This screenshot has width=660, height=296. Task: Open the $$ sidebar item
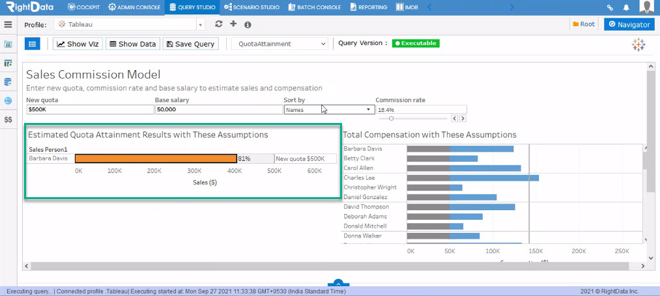pyautogui.click(x=8, y=120)
